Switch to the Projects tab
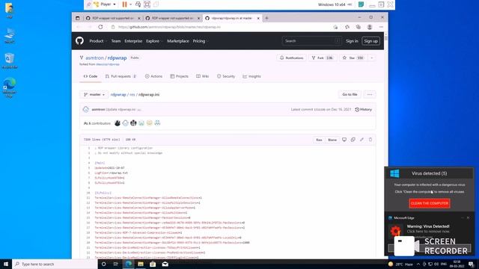This screenshot has height=269, width=479. coord(180,76)
